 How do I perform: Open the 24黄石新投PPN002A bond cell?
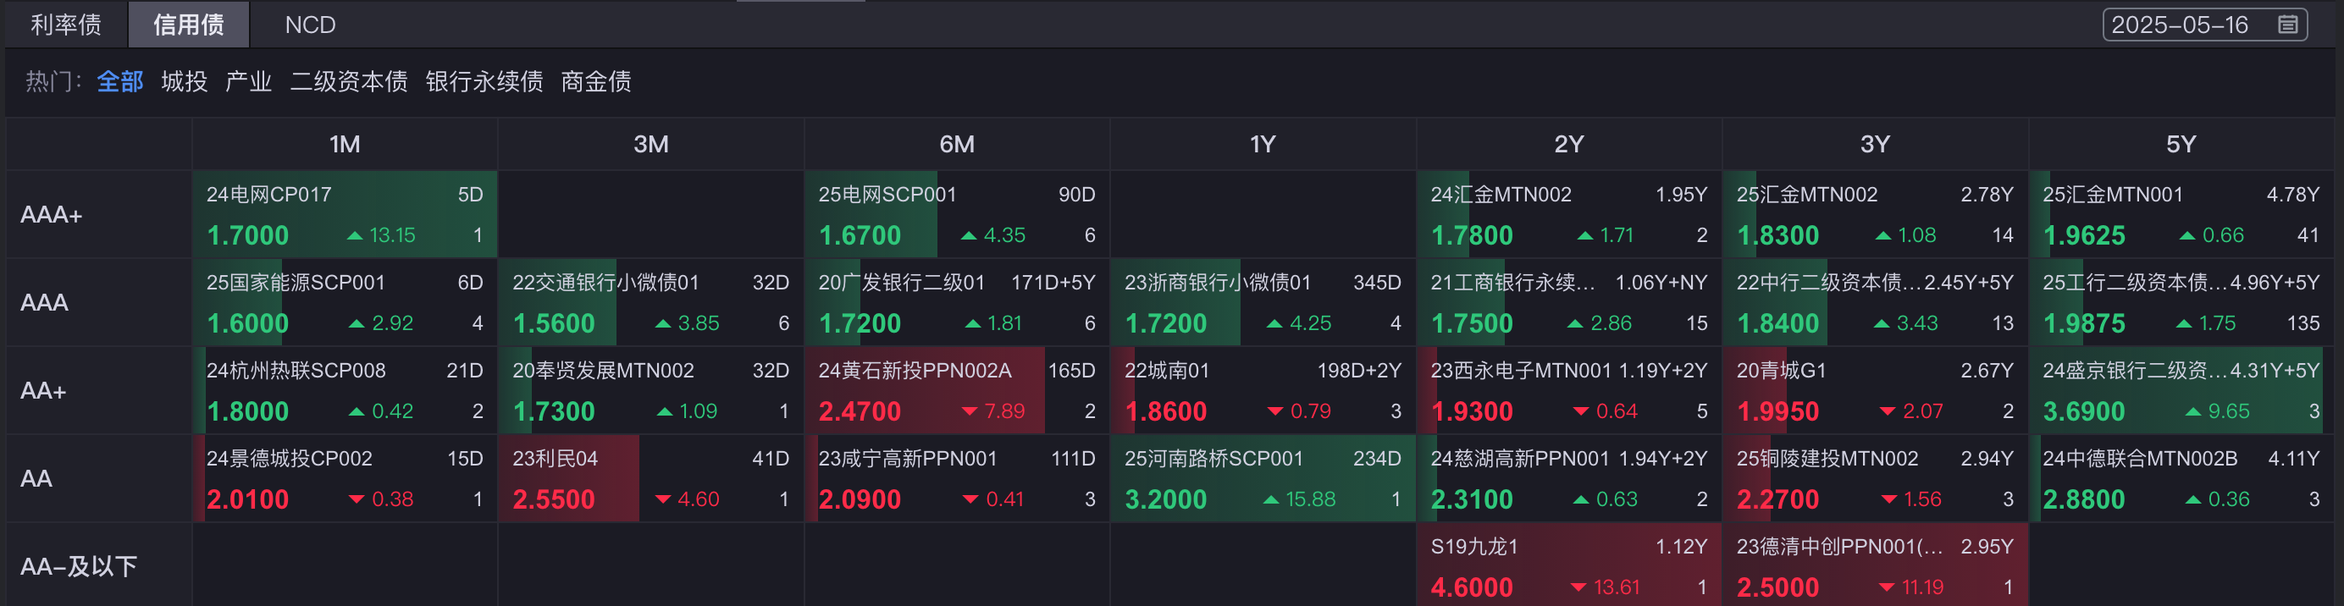(956, 390)
